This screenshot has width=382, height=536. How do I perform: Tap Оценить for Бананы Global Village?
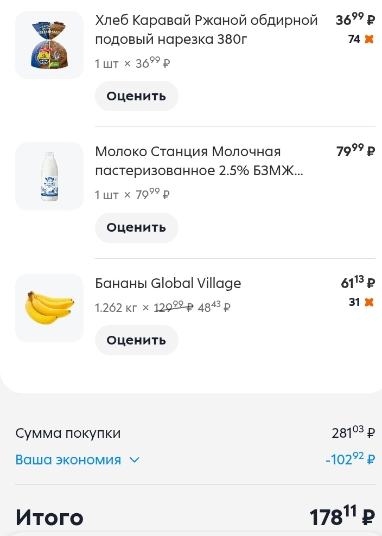(x=136, y=340)
